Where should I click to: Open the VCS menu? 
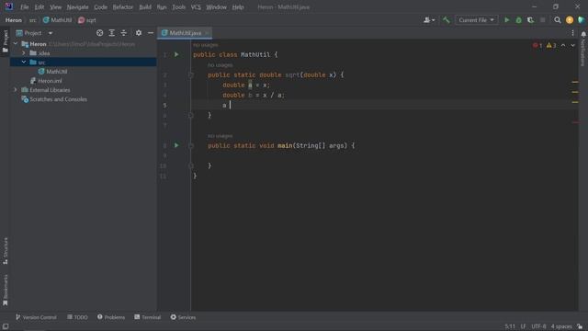(196, 7)
